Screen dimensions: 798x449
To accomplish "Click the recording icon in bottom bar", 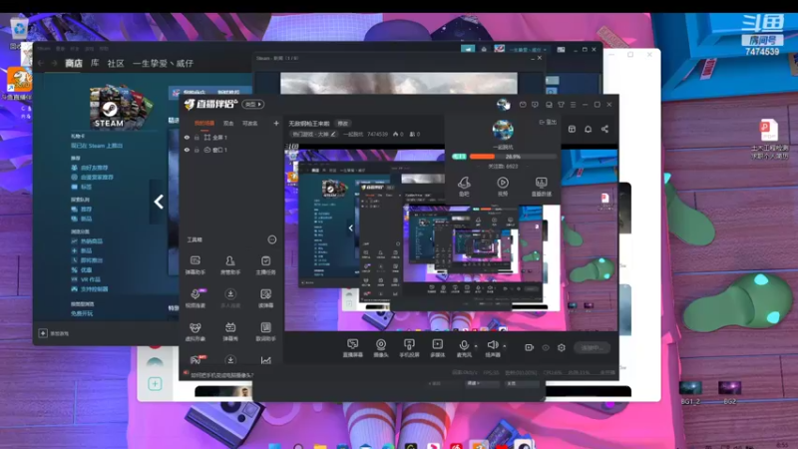I will (x=530, y=347).
